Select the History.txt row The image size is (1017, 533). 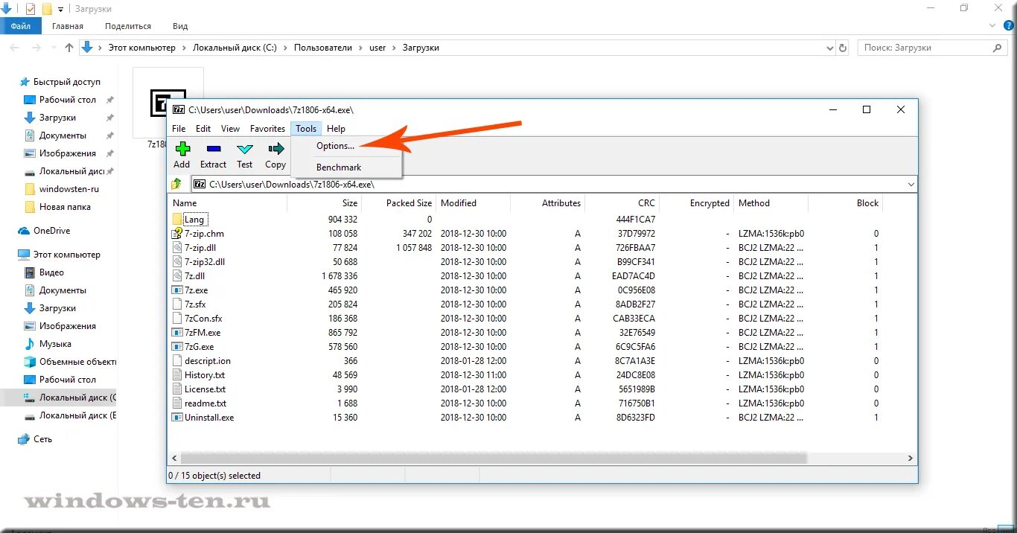coord(525,375)
